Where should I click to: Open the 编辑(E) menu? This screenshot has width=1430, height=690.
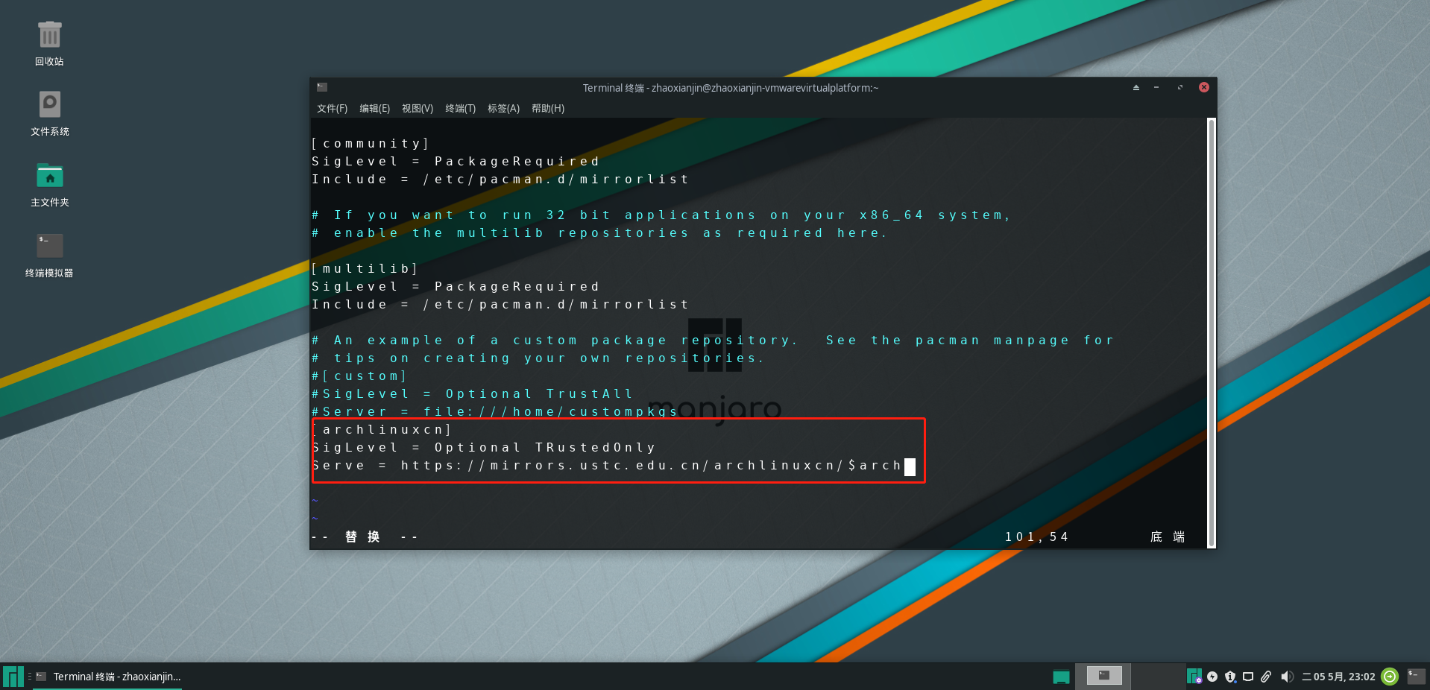(x=374, y=108)
